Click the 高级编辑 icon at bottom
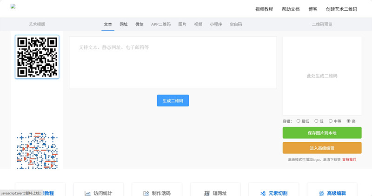 pos(321,193)
